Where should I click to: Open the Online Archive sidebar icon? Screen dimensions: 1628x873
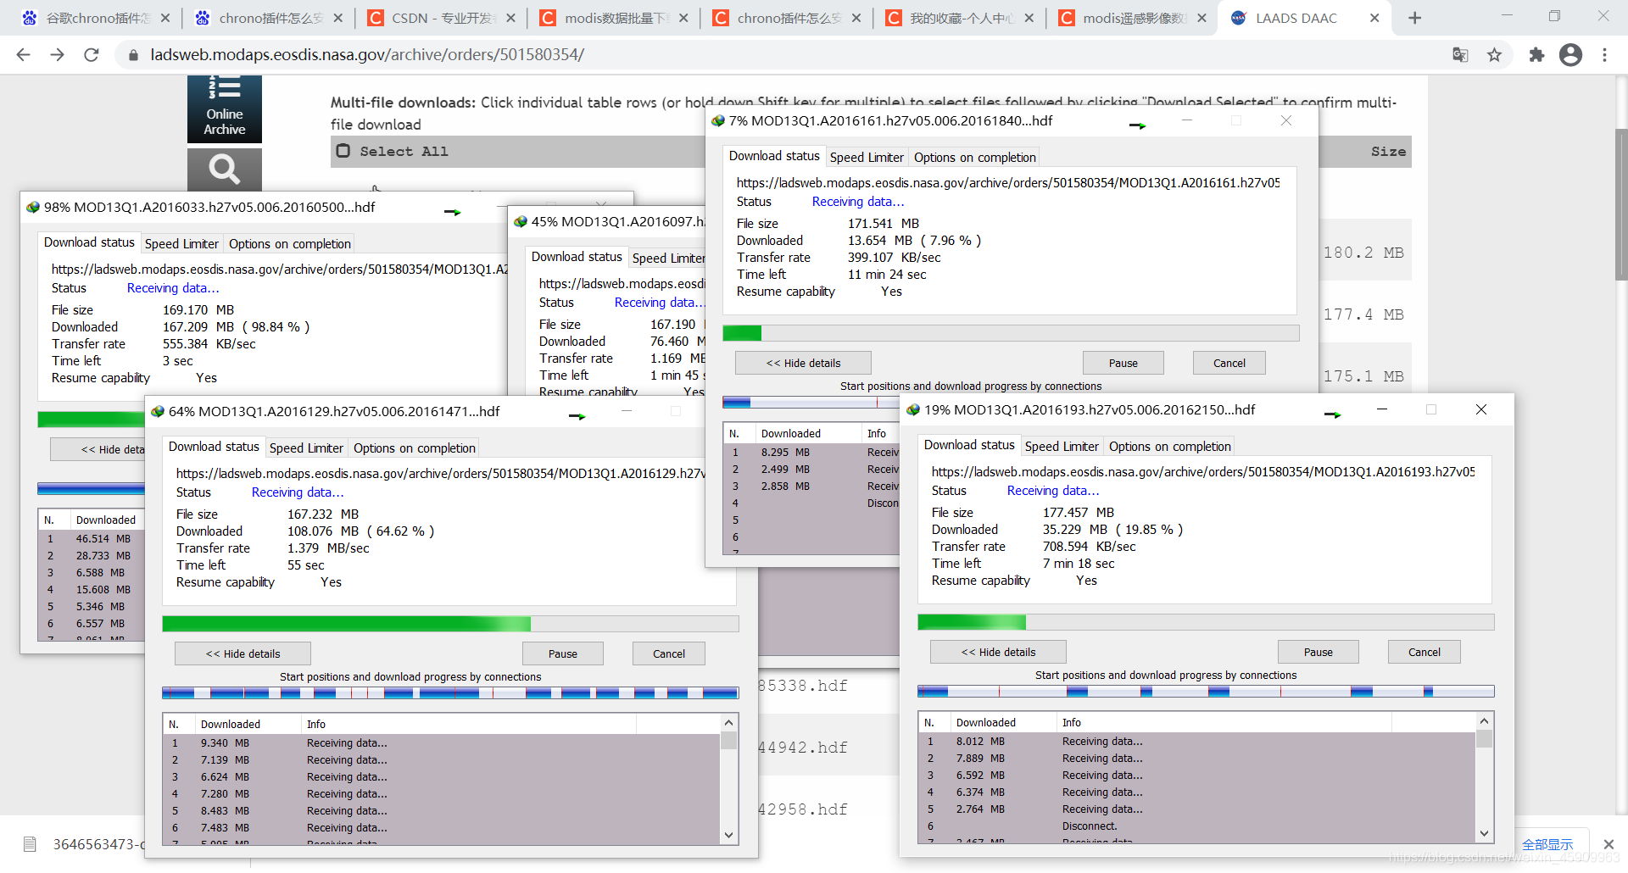[x=225, y=108]
